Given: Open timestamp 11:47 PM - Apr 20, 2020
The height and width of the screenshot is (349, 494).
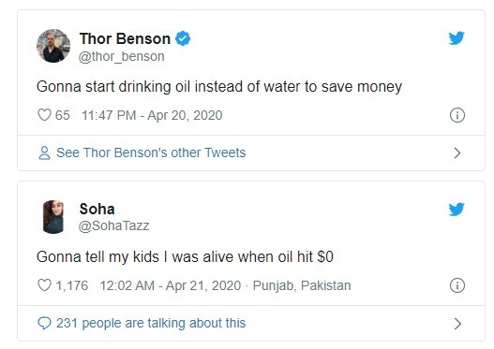Looking at the screenshot, I should [x=152, y=115].
